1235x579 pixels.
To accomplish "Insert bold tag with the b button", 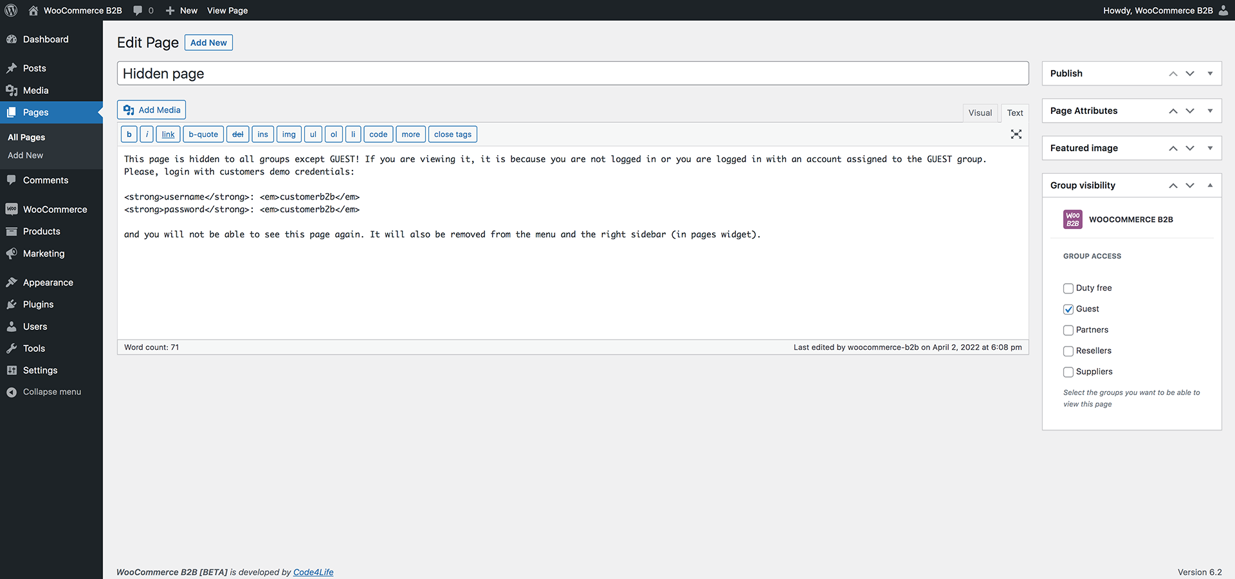I will [x=129, y=134].
